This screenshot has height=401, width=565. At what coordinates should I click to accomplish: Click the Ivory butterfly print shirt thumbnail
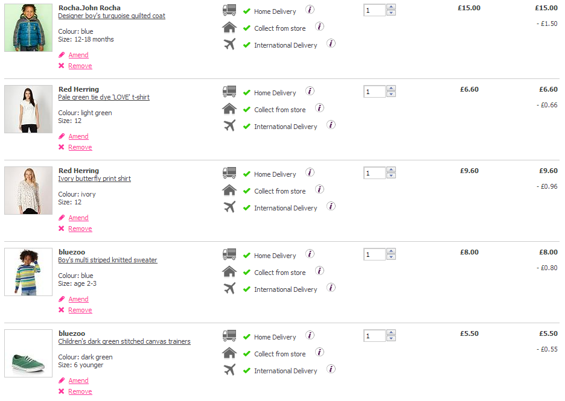(28, 191)
